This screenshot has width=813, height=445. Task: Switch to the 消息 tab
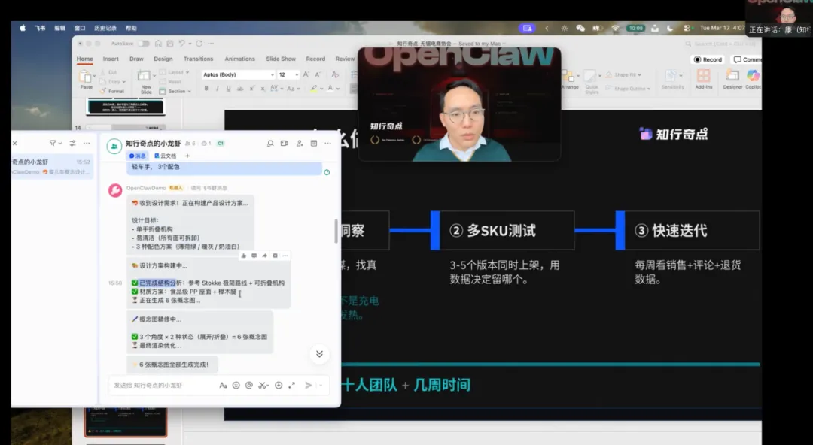coord(138,156)
